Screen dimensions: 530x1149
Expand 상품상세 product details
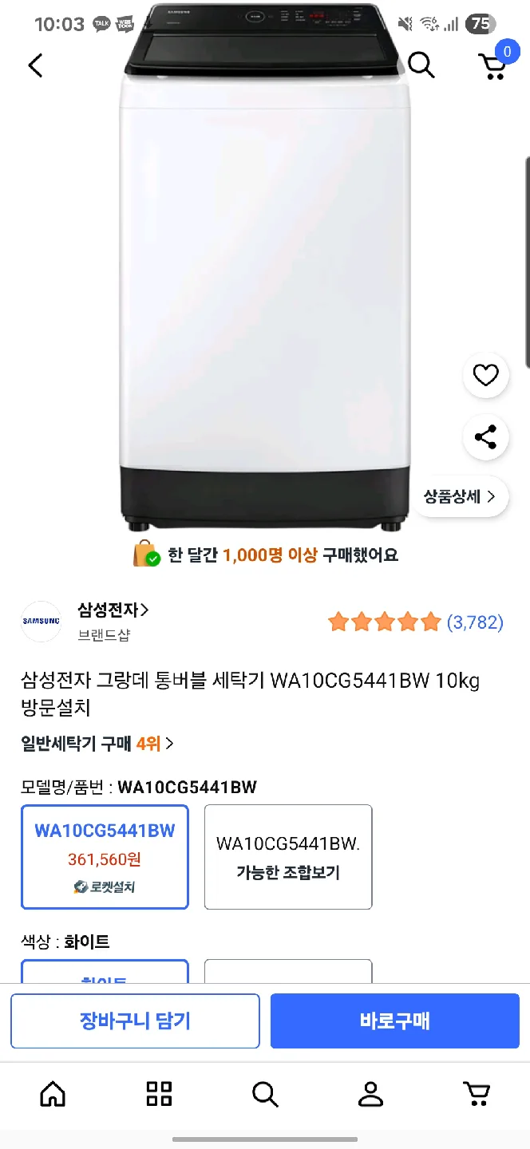coord(459,496)
